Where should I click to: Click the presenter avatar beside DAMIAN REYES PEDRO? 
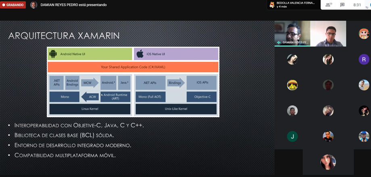coord(34,5)
